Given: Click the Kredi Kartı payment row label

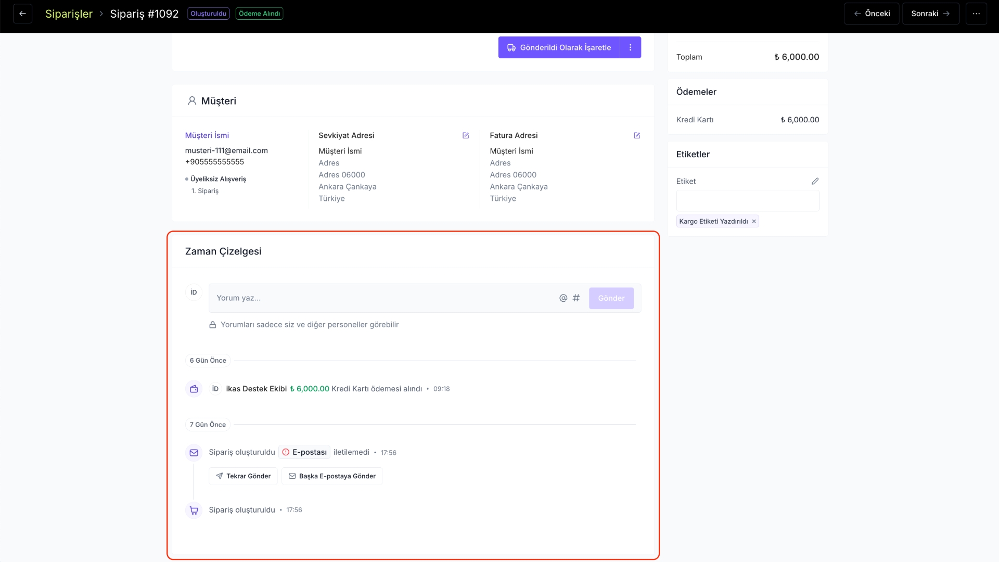Looking at the screenshot, I should click(695, 120).
